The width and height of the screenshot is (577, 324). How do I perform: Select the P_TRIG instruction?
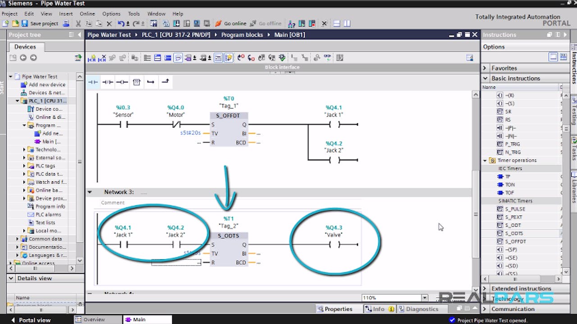click(x=512, y=144)
